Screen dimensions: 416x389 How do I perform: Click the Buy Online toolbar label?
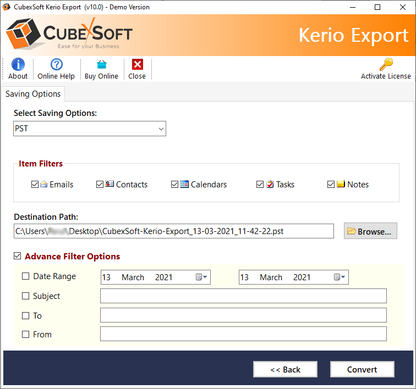[x=101, y=76]
